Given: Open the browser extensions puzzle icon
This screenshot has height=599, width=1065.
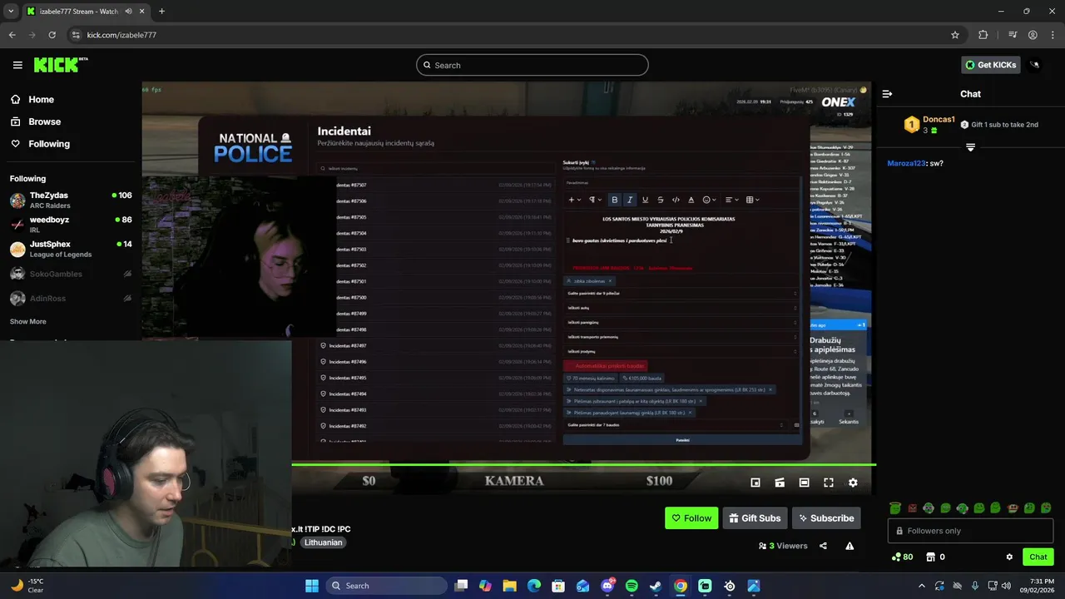Looking at the screenshot, I should (983, 35).
